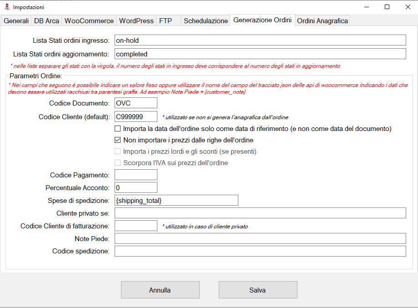Open the Generali tab
Viewport: 418px width, 308px height.
pos(16,21)
